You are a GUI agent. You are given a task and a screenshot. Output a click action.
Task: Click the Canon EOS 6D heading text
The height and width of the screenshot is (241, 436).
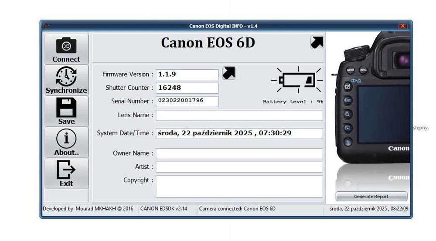(x=208, y=43)
